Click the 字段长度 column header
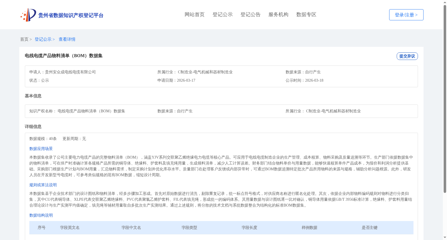 249,228
